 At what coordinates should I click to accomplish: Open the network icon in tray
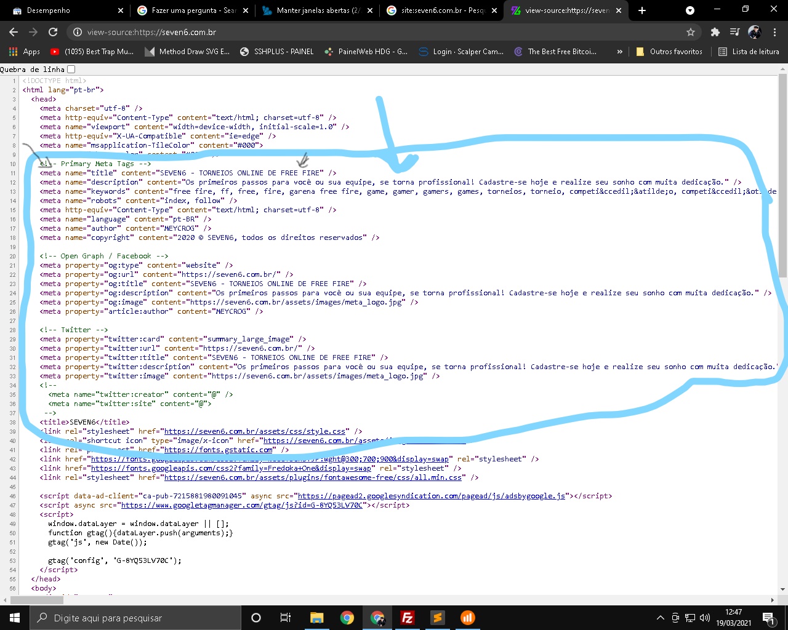[x=690, y=618]
